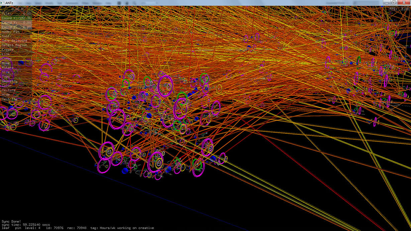Click the FPS counter readout
411x231 pixels.
pos(397,9)
